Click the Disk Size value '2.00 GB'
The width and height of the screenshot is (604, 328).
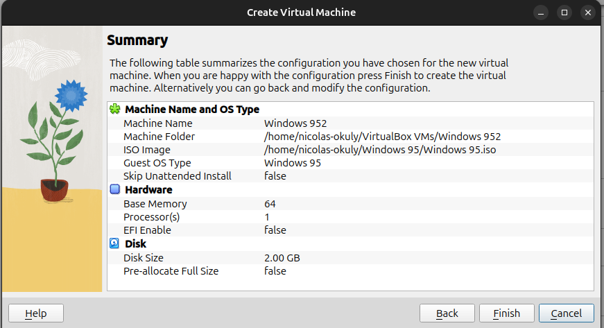282,257
